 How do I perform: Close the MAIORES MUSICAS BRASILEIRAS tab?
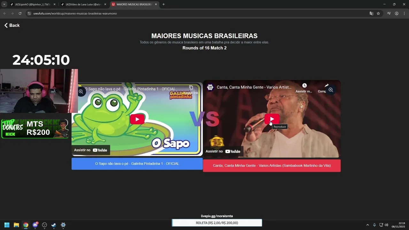(x=156, y=4)
